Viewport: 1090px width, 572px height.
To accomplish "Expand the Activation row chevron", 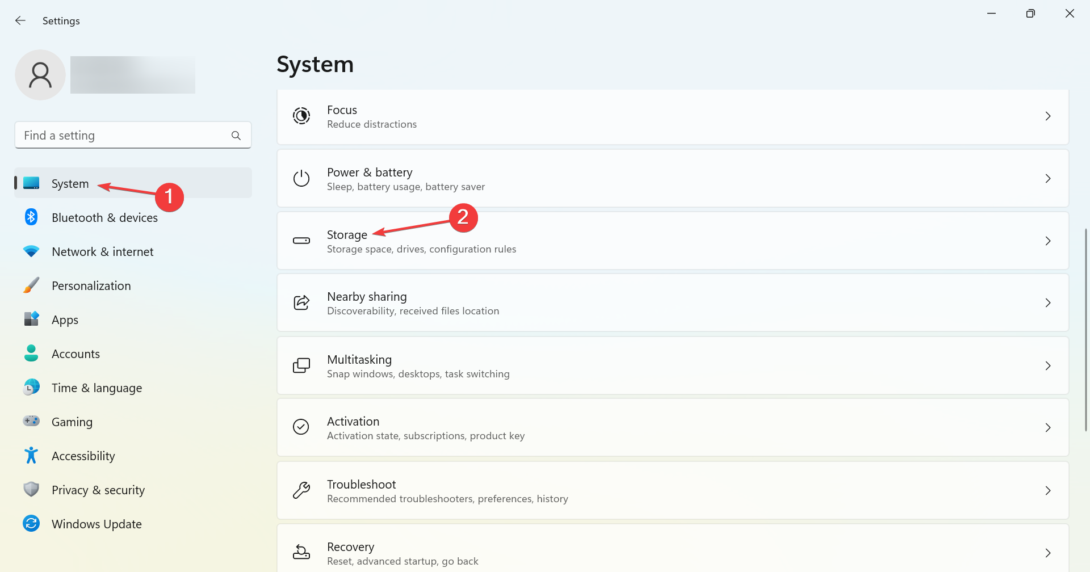I will coord(1048,427).
